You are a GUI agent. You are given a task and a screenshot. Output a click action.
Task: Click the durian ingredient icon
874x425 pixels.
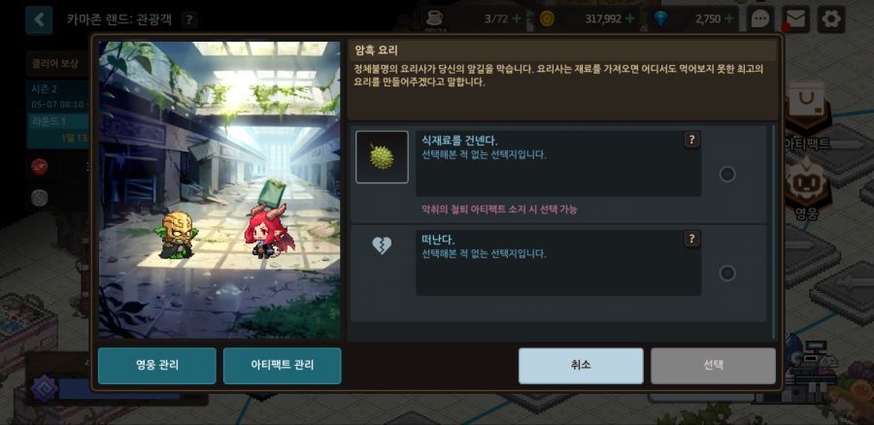382,157
